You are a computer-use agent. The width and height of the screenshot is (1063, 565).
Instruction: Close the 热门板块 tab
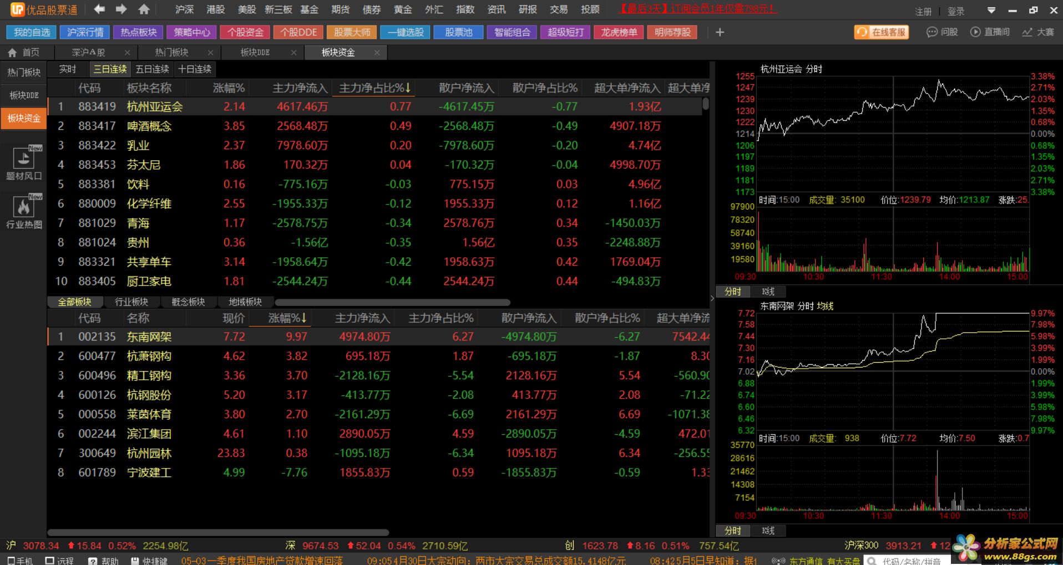click(210, 53)
